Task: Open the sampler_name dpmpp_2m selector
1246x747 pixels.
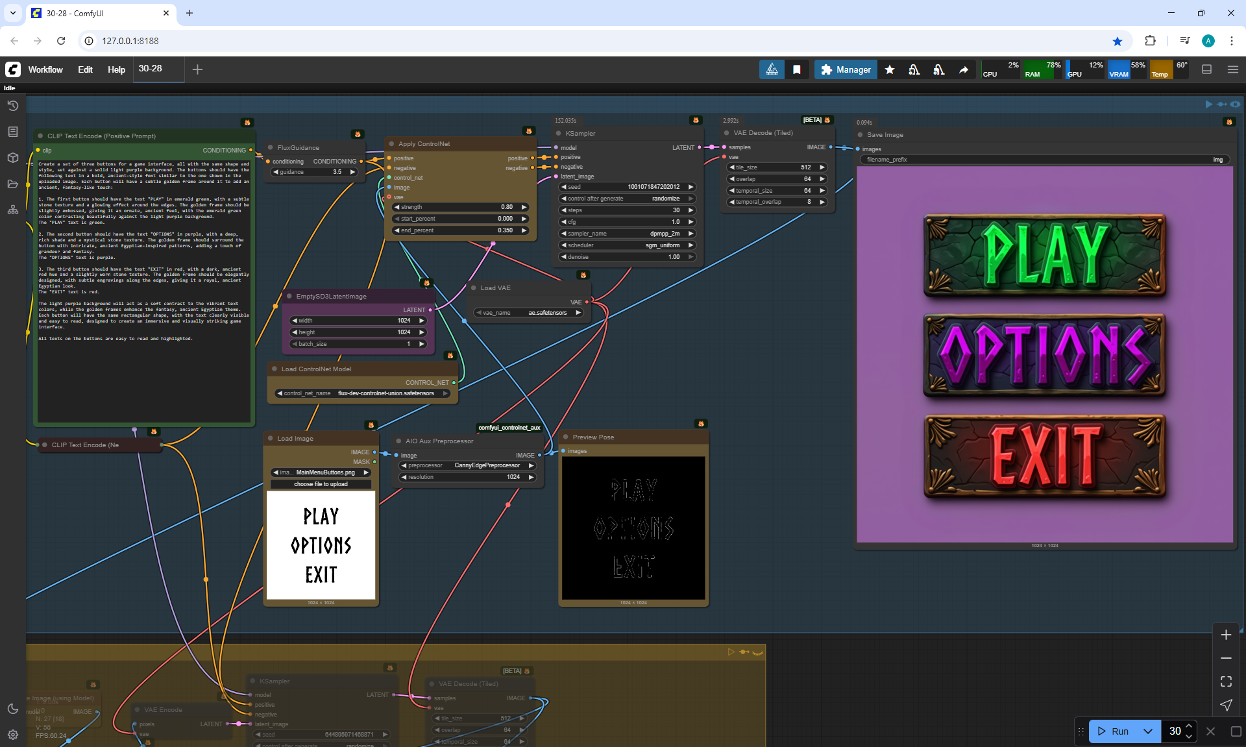Action: (626, 234)
